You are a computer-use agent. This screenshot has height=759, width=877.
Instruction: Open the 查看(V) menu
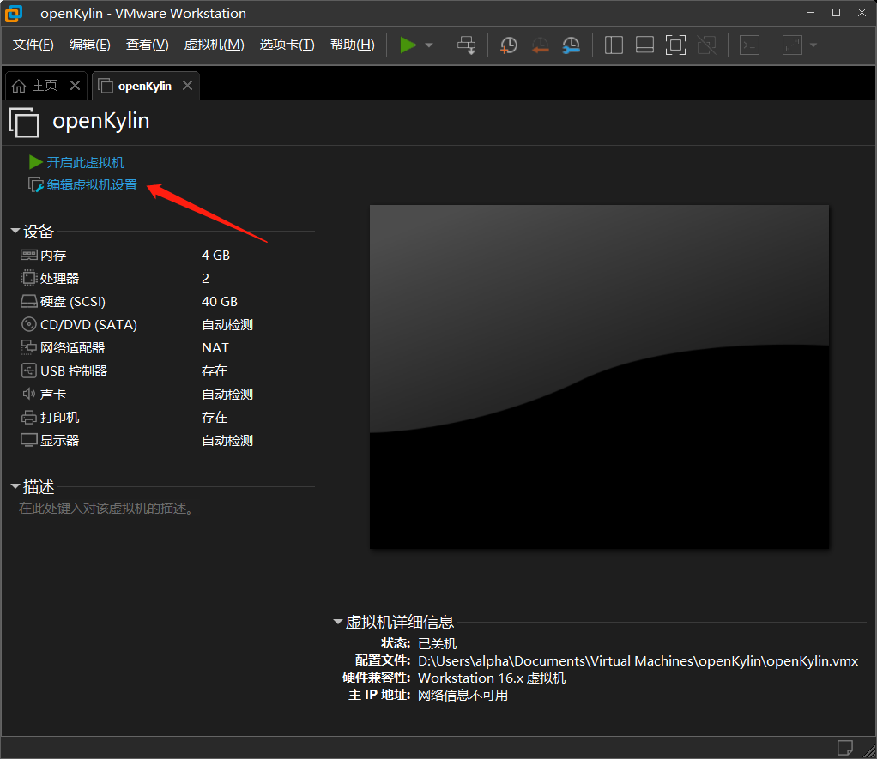tap(147, 45)
